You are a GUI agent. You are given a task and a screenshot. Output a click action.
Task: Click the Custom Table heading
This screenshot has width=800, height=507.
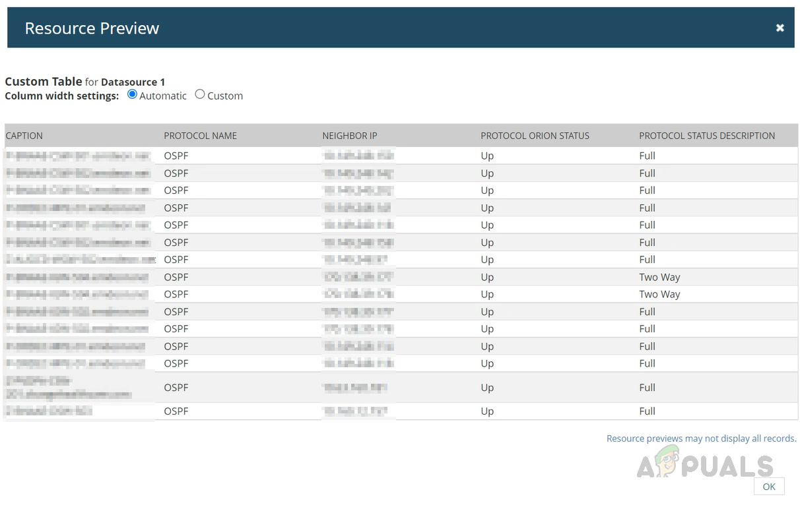pos(44,82)
